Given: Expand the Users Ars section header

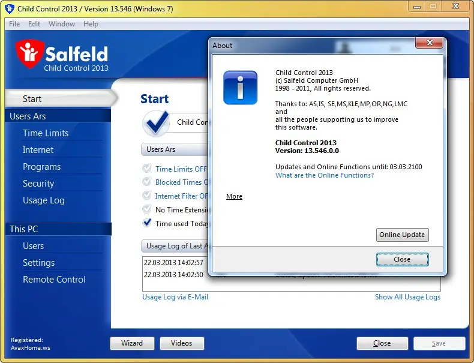Looking at the screenshot, I should click(175, 149).
